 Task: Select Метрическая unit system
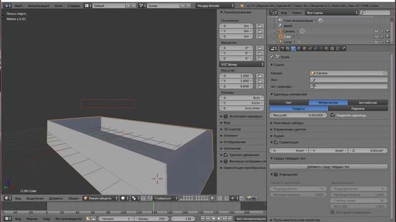click(328, 102)
